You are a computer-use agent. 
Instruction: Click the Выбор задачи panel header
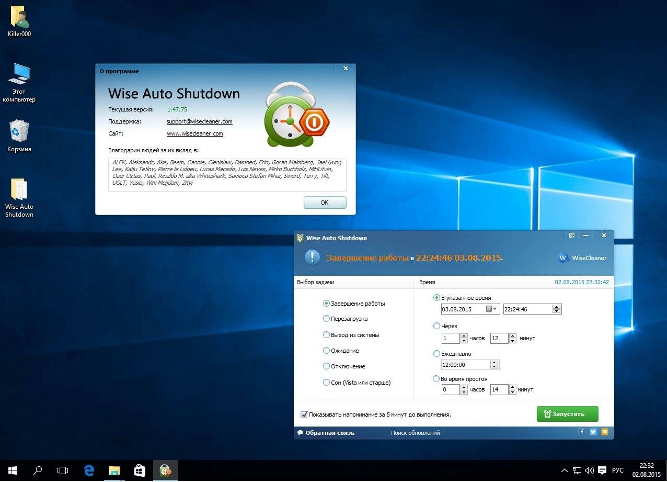316,282
